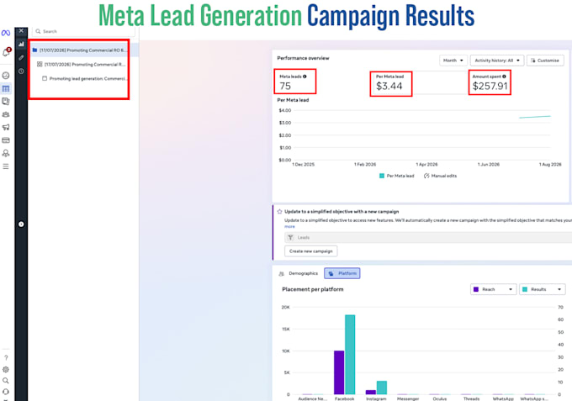Open the Reach metric dropdown
The image size is (572, 401).
point(493,289)
